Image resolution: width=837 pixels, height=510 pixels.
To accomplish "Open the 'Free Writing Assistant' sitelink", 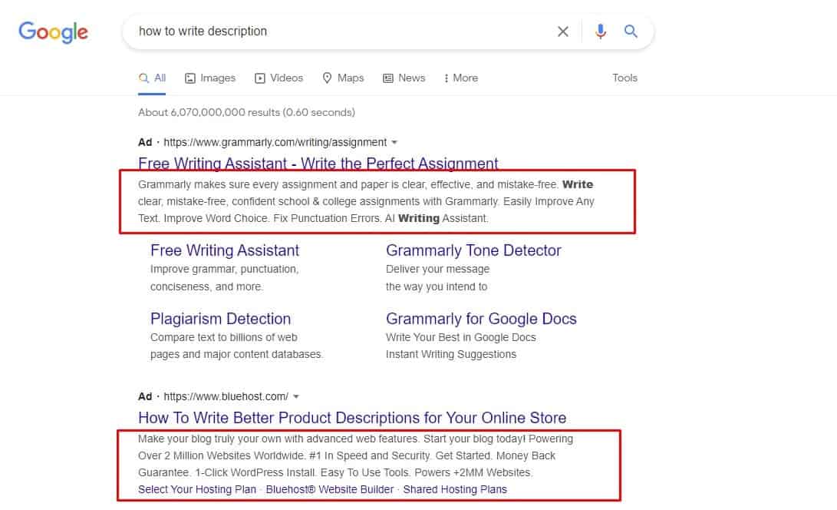I will [225, 250].
